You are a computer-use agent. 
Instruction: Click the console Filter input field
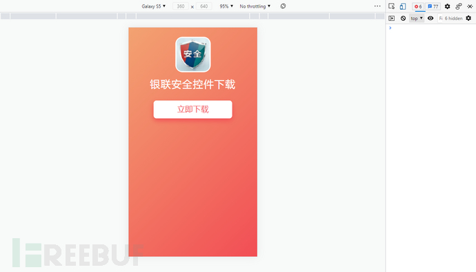[441, 18]
